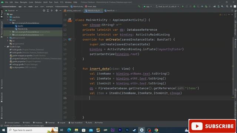
Task: Click the MainActivity class gutter icon
Action: (x=70, y=20)
